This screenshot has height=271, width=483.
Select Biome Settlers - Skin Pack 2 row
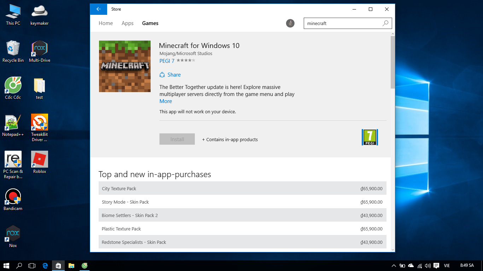[x=243, y=215]
